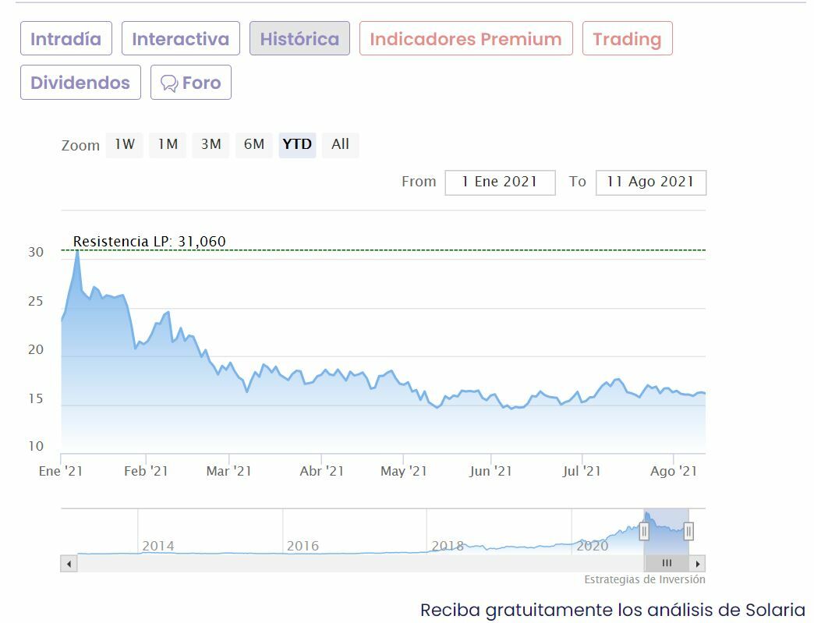Show All historical data
This screenshot has width=814, height=623.
340,144
